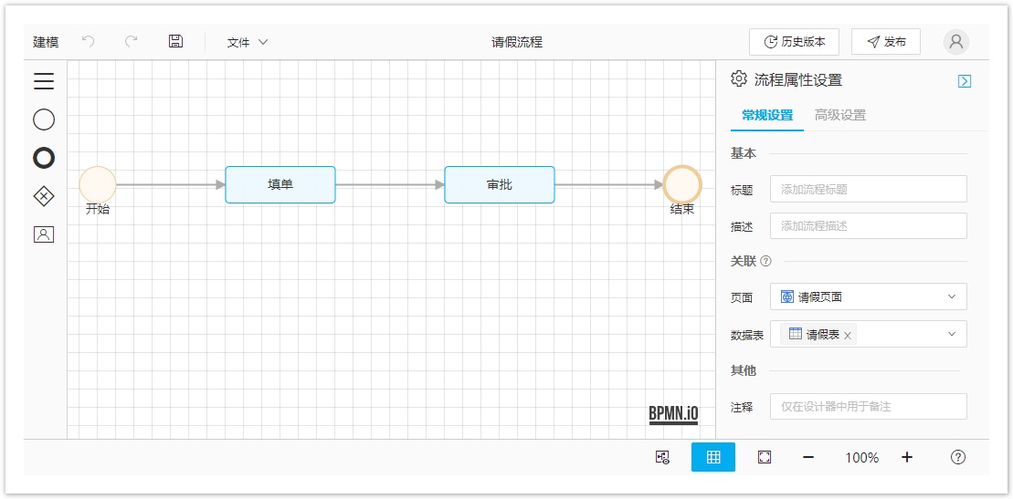The height and width of the screenshot is (499, 1013).
Task: Click the BPMN.iO logo link
Action: coord(674,414)
